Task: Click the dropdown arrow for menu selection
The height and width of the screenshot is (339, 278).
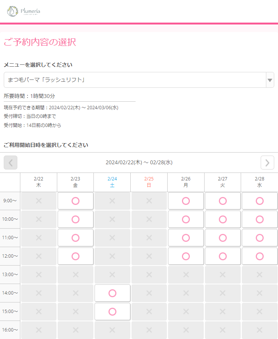Action: [x=270, y=80]
